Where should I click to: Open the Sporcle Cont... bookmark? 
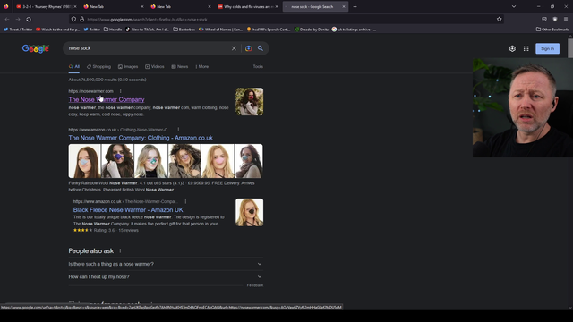click(269, 30)
